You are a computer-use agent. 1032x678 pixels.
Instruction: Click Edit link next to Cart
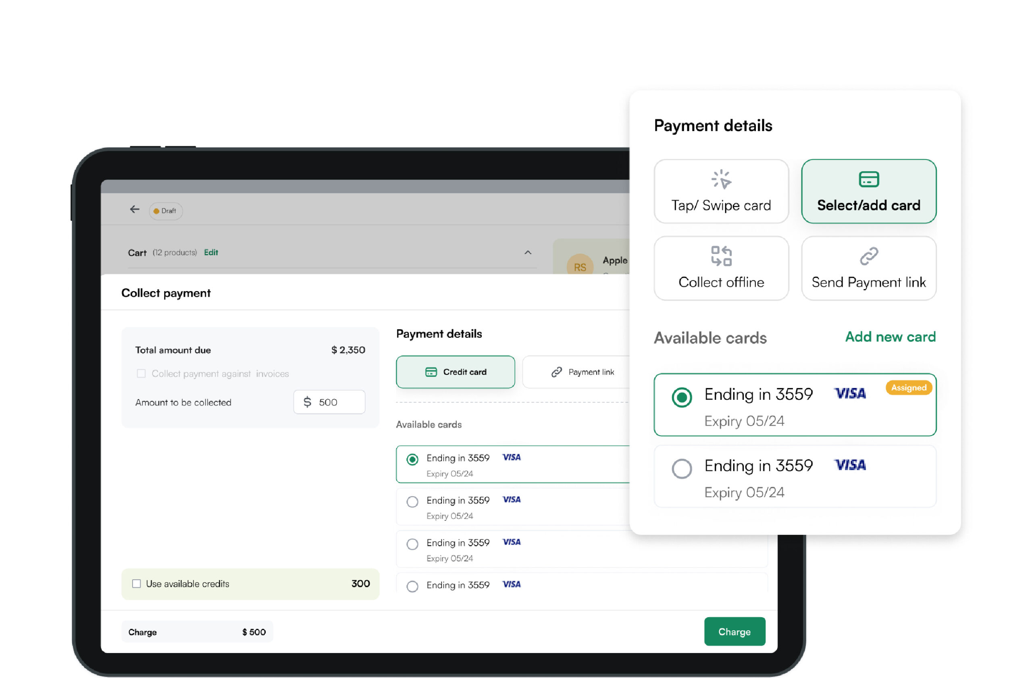211,252
